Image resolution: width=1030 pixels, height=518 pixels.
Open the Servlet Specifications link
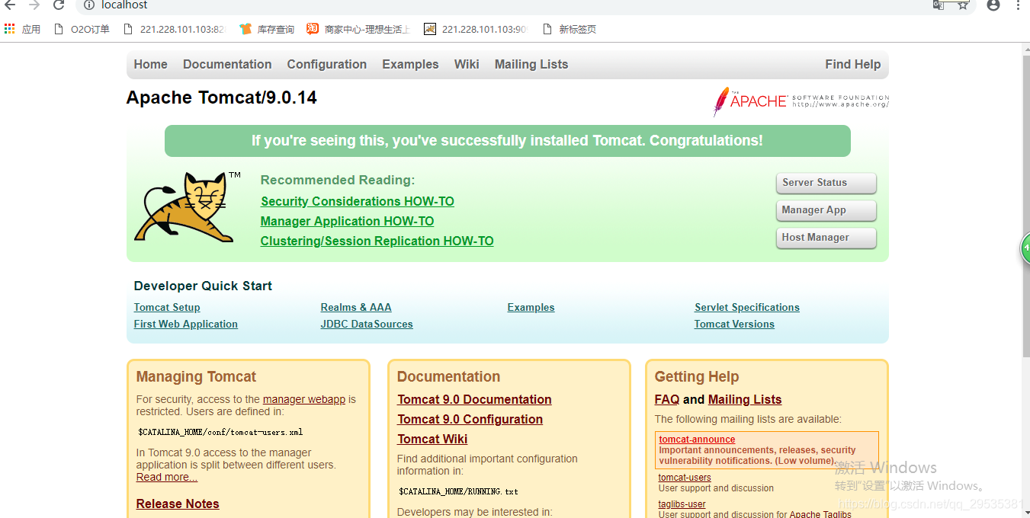pyautogui.click(x=747, y=308)
